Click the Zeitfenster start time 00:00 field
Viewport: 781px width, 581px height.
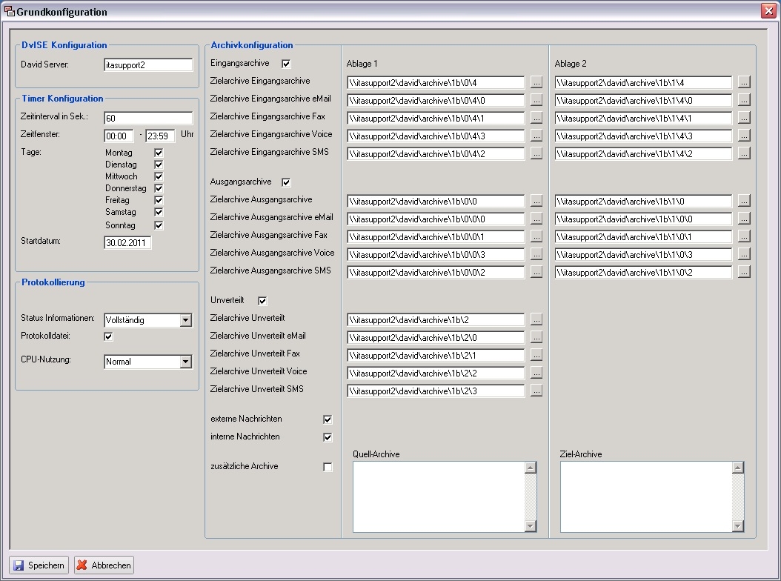(x=119, y=136)
